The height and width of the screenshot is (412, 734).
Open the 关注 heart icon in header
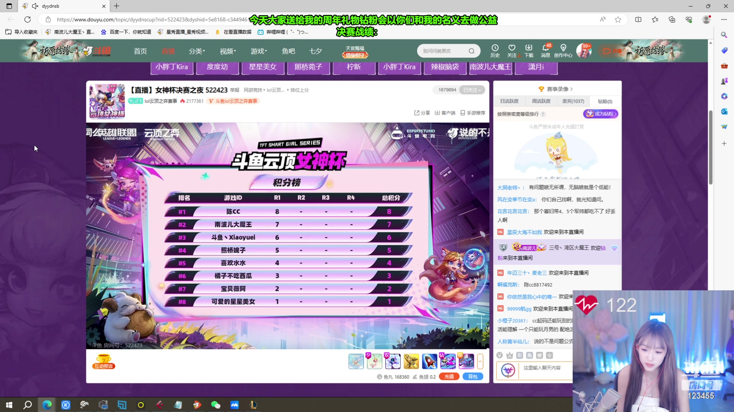pyautogui.click(x=512, y=50)
